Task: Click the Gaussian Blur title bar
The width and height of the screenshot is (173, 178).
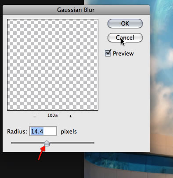Action: [x=76, y=10]
